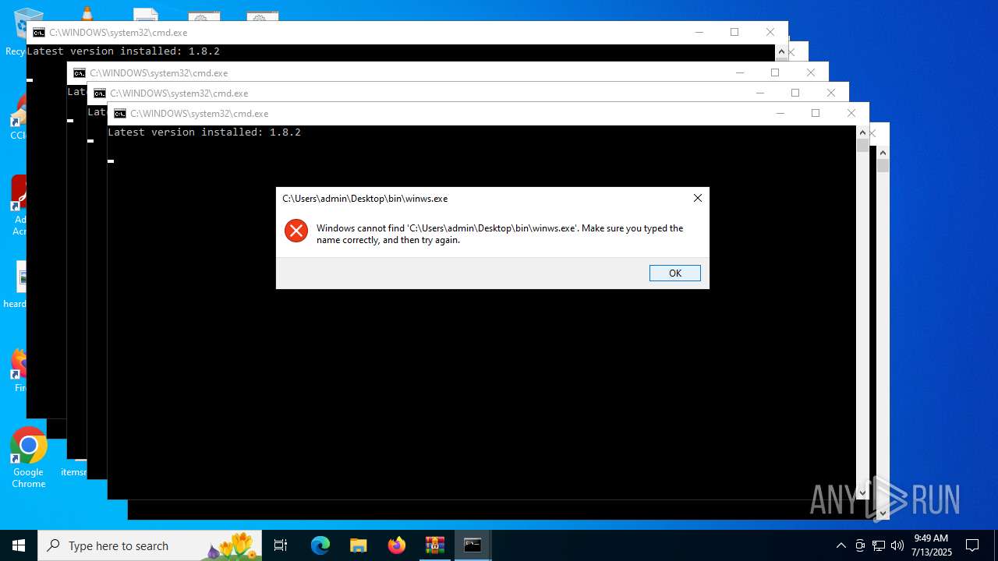The image size is (998, 561).
Task: Launch Microsoft Edge from taskbar
Action: (x=320, y=545)
